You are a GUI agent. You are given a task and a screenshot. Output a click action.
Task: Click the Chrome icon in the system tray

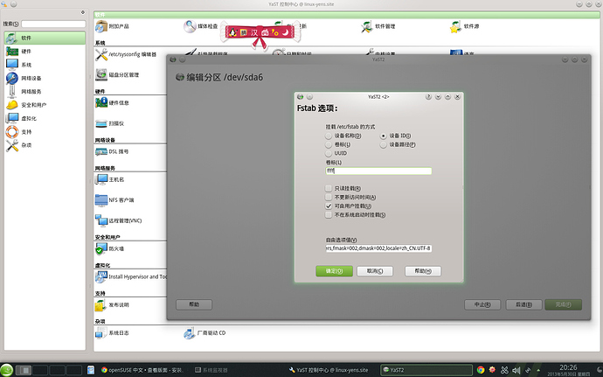point(481,370)
